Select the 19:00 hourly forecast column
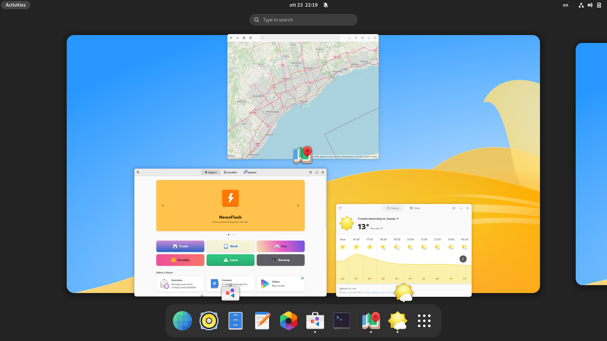Image resolution: width=607 pixels, height=341 pixels. point(397,259)
